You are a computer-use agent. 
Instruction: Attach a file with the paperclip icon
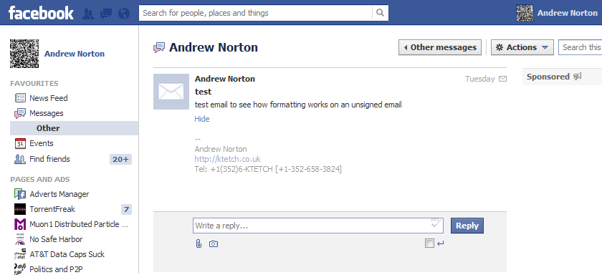(x=199, y=243)
